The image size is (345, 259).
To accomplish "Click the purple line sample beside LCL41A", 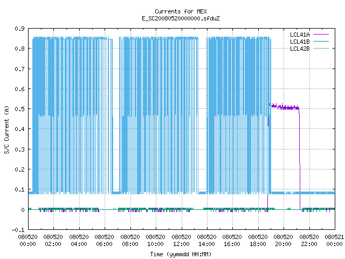I will [321, 35].
